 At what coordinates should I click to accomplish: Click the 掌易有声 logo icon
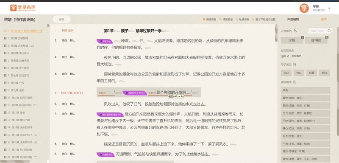click(13, 8)
